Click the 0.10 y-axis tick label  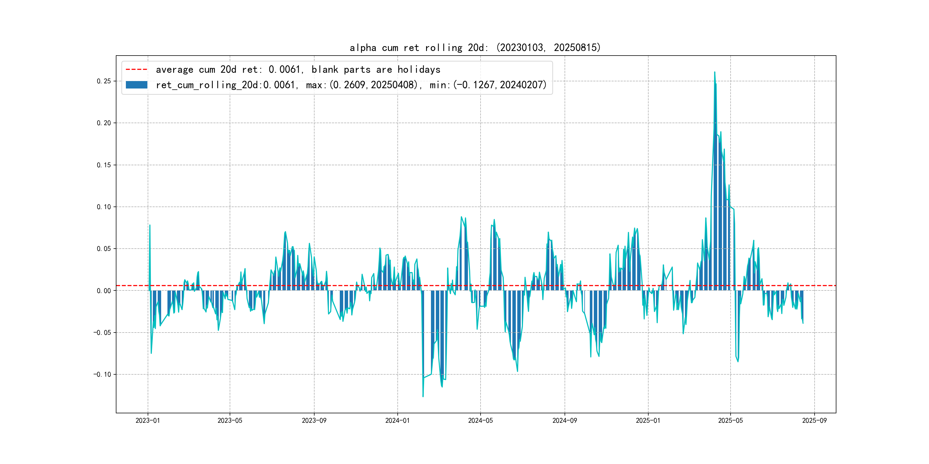point(104,207)
